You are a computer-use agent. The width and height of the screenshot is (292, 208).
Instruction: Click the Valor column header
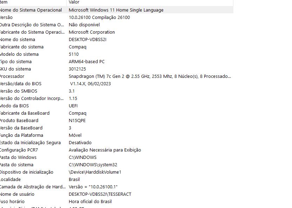click(150, 2)
